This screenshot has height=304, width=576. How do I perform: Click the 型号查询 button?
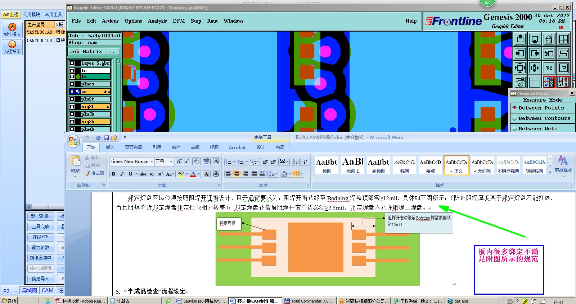[x=41, y=216]
